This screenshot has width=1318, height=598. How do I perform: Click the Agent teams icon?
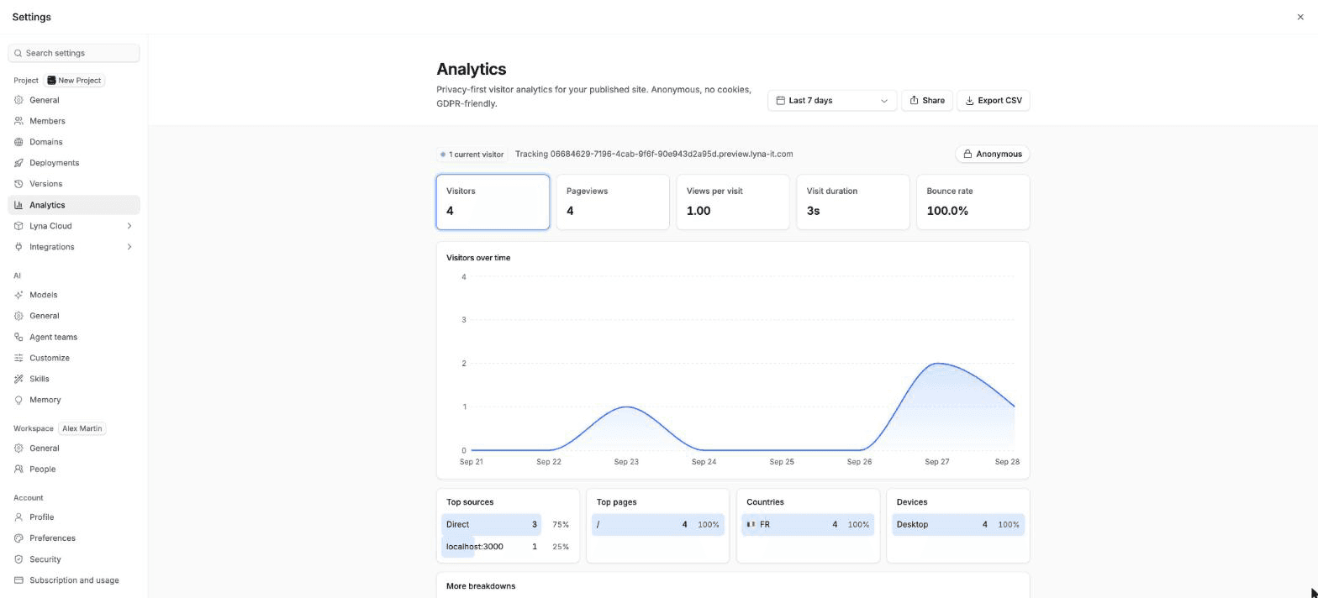click(18, 337)
